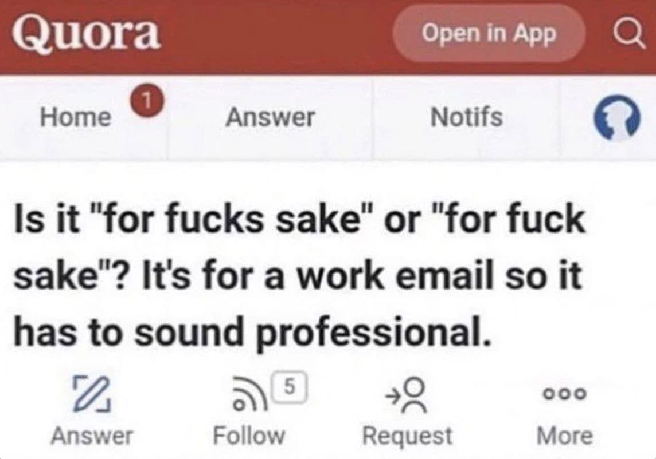
Task: Switch to the Home tab
Action: pyautogui.click(x=75, y=118)
